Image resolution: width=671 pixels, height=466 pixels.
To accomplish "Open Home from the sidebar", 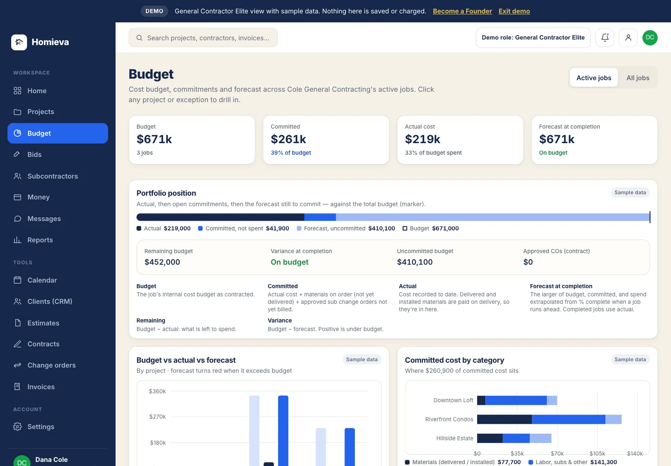I will pyautogui.click(x=58, y=91).
